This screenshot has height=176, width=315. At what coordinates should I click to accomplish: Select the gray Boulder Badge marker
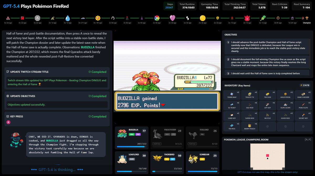pyautogui.click(x=38, y=18)
